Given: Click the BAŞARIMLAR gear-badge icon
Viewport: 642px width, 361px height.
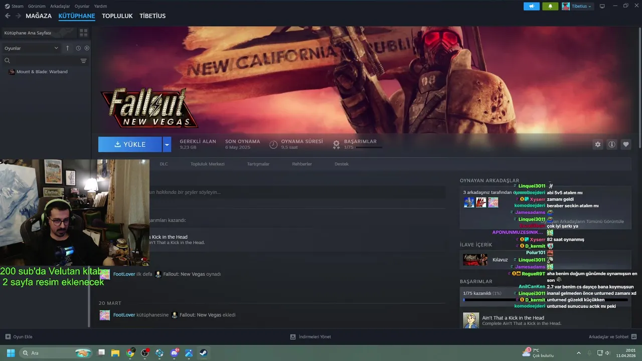Looking at the screenshot, I should (x=337, y=144).
